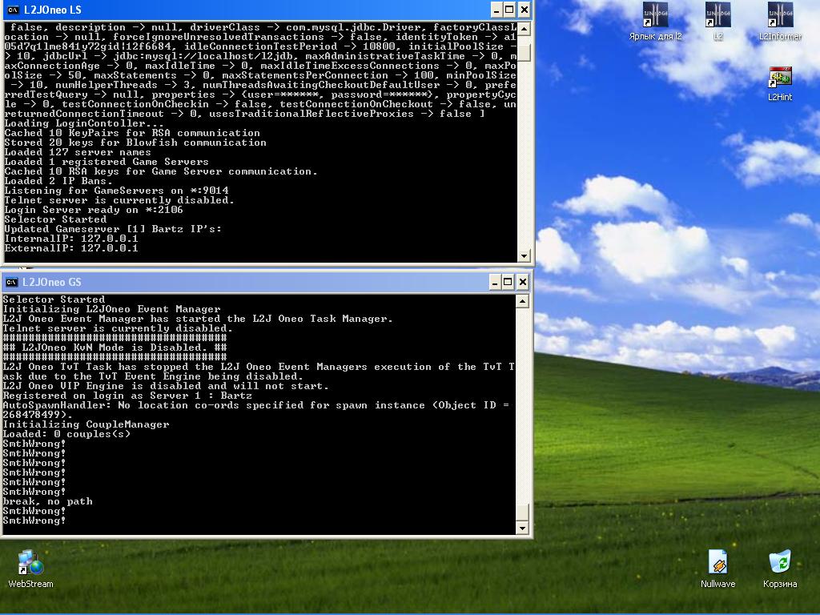Click the scroll up arrow in L2JOneo GS
The height and width of the screenshot is (615, 820).
(x=522, y=301)
